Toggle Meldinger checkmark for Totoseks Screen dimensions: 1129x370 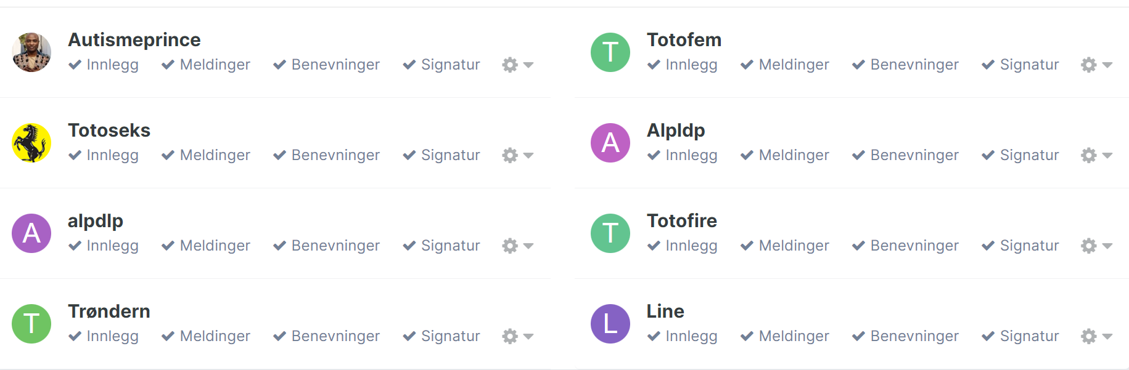(168, 155)
